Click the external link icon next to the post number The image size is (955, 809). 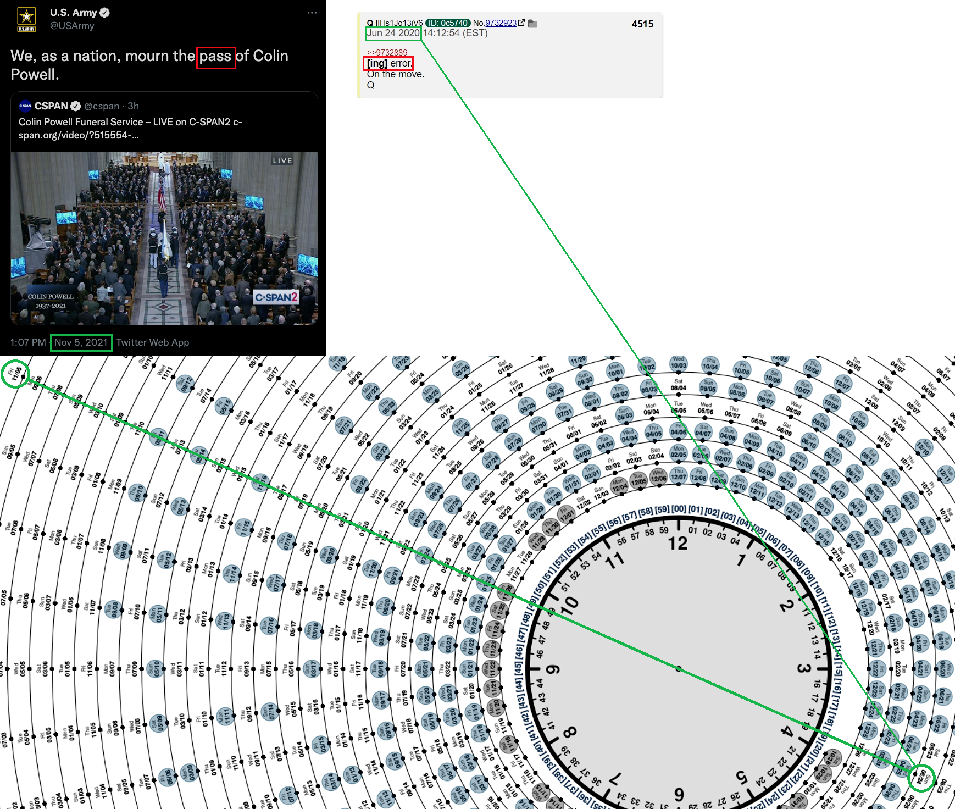click(x=521, y=23)
